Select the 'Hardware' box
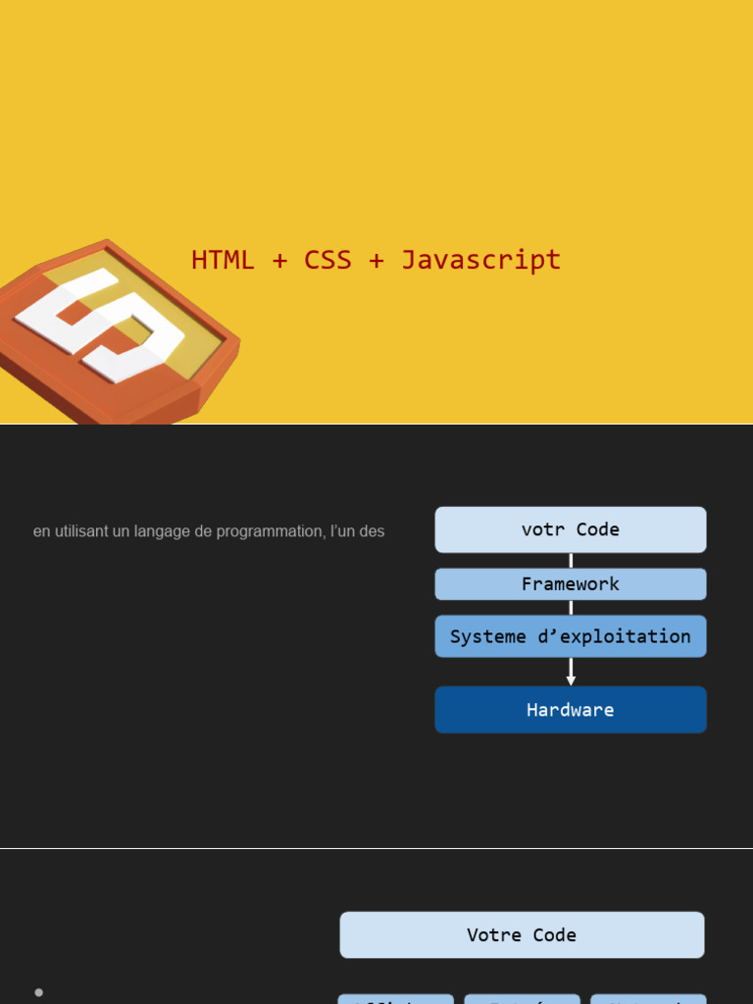This screenshot has height=1004, width=753. [x=571, y=710]
